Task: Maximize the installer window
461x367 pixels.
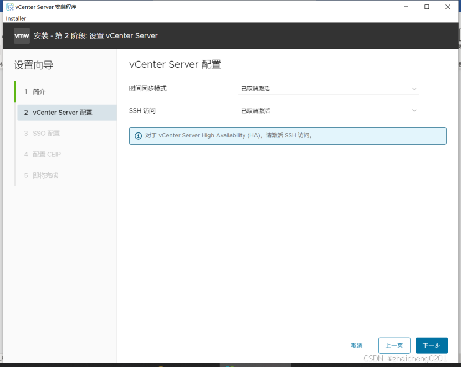Action: pos(427,7)
